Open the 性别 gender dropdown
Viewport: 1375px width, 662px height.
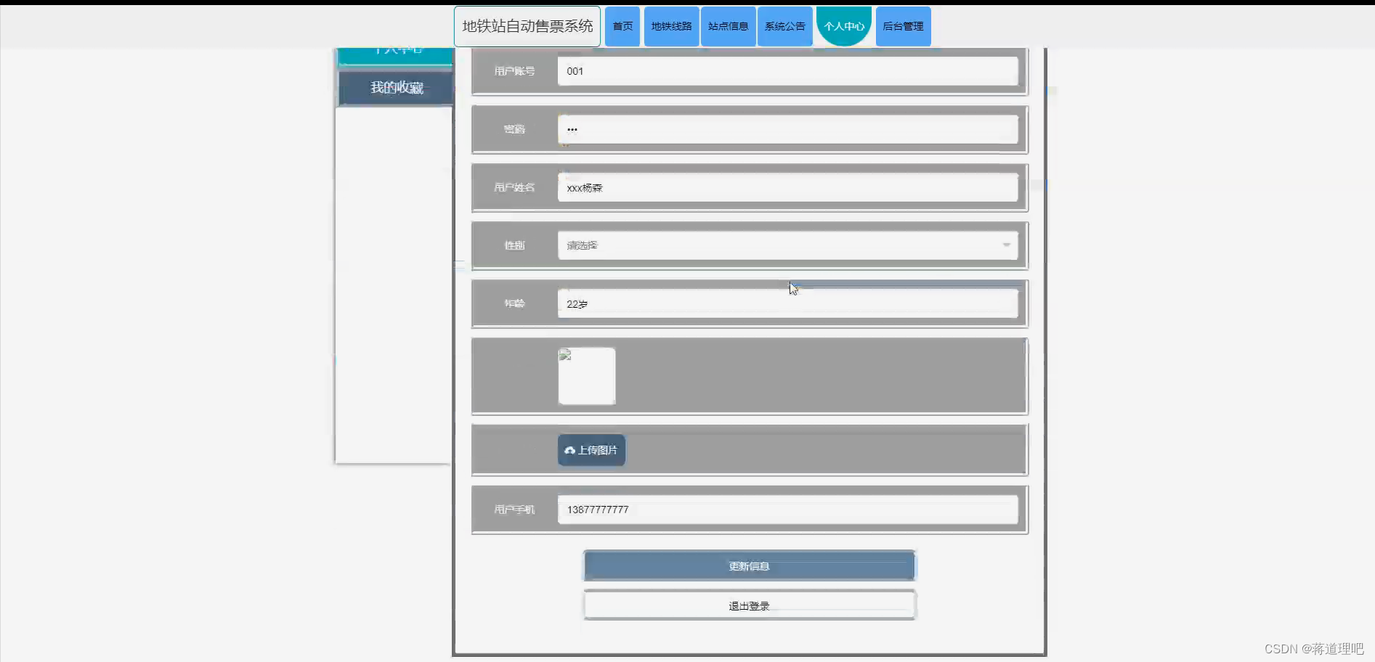point(788,245)
